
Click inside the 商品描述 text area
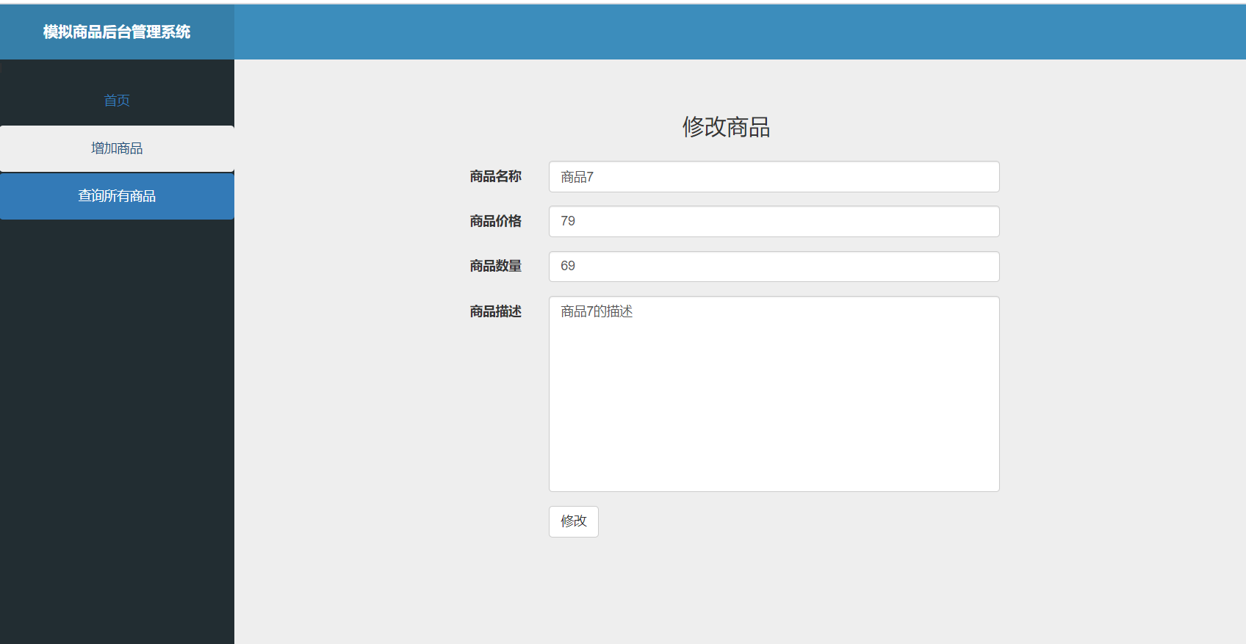tap(774, 394)
